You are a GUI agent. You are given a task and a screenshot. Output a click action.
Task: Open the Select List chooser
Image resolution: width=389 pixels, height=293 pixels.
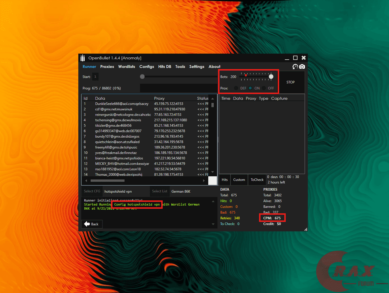(160, 191)
